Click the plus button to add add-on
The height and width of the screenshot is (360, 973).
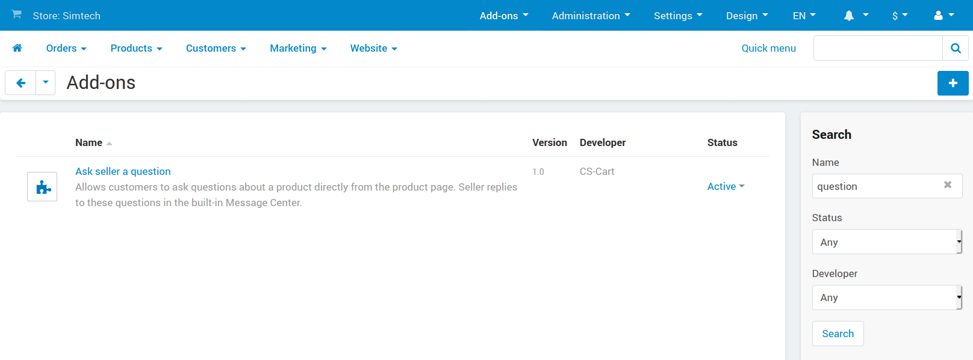(x=953, y=83)
